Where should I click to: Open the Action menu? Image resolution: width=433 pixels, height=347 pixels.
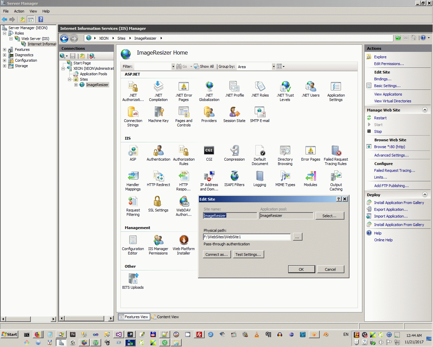pyautogui.click(x=19, y=11)
